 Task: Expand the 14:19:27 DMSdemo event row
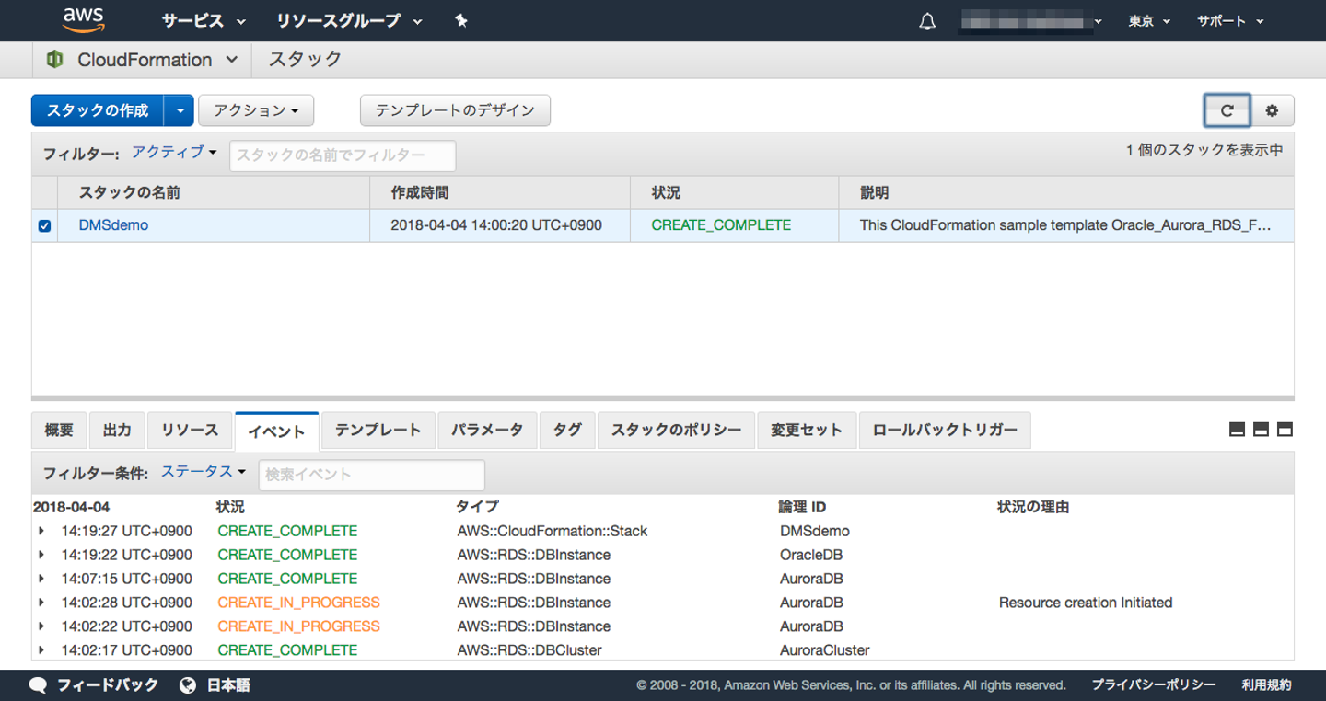(41, 531)
